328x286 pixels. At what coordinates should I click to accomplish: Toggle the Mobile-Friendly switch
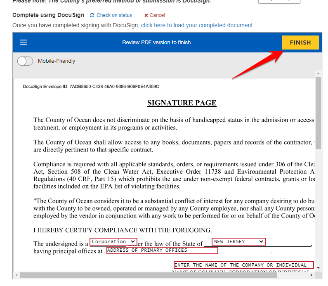click(25, 61)
